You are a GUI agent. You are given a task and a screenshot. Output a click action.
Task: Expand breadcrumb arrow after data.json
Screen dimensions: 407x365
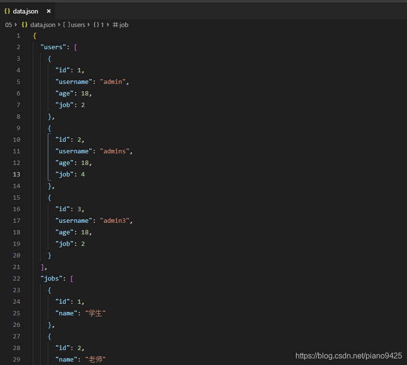(x=59, y=25)
